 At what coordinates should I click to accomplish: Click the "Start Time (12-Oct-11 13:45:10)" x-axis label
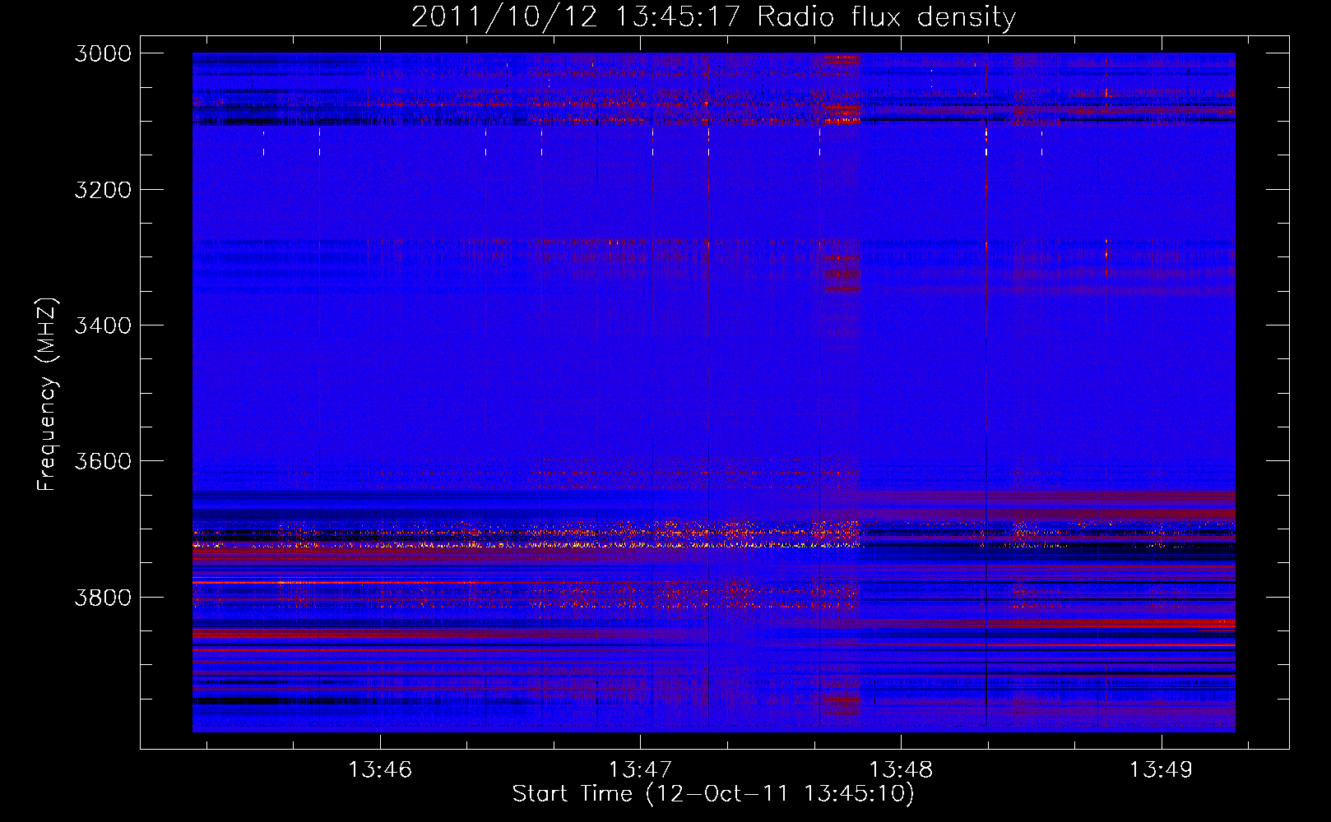point(713,794)
